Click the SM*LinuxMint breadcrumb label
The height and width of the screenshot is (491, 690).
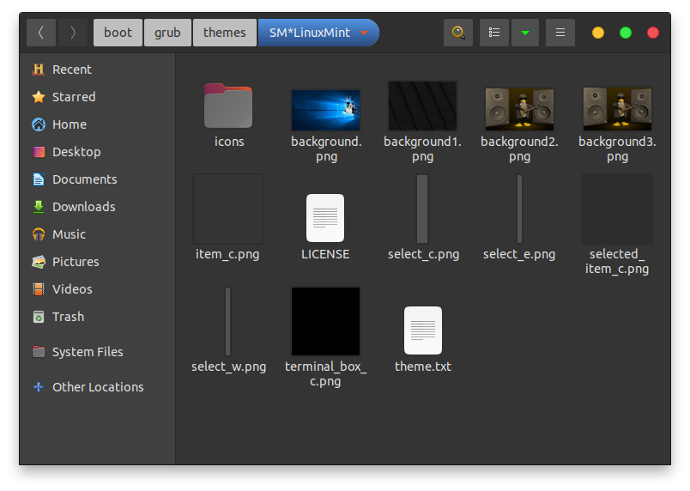(x=309, y=33)
